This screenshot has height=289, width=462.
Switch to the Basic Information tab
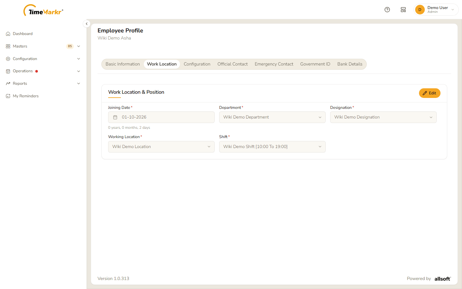tap(123, 64)
